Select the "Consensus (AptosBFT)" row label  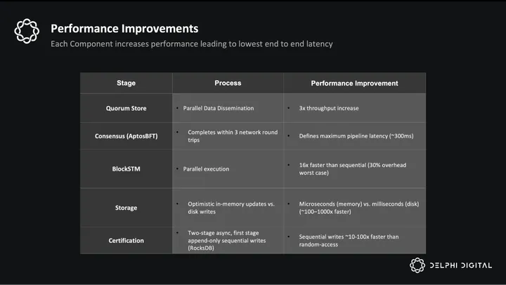coord(126,135)
